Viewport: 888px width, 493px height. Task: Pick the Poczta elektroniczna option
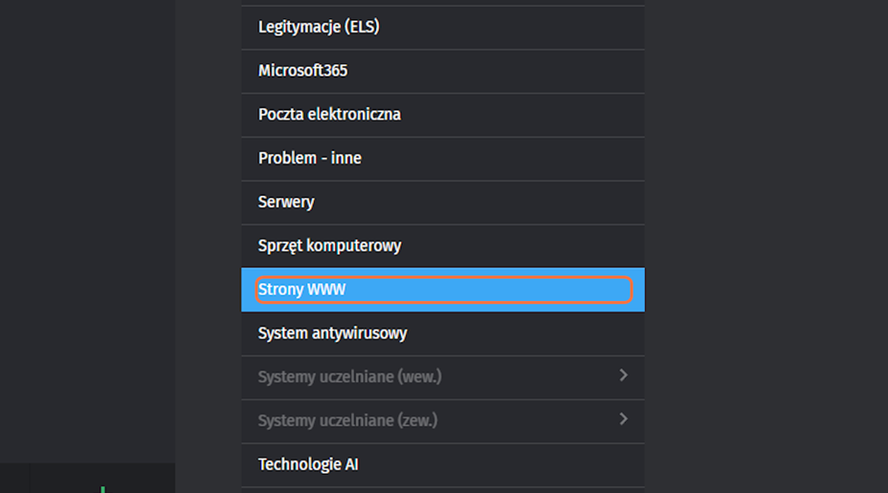pyautogui.click(x=329, y=115)
